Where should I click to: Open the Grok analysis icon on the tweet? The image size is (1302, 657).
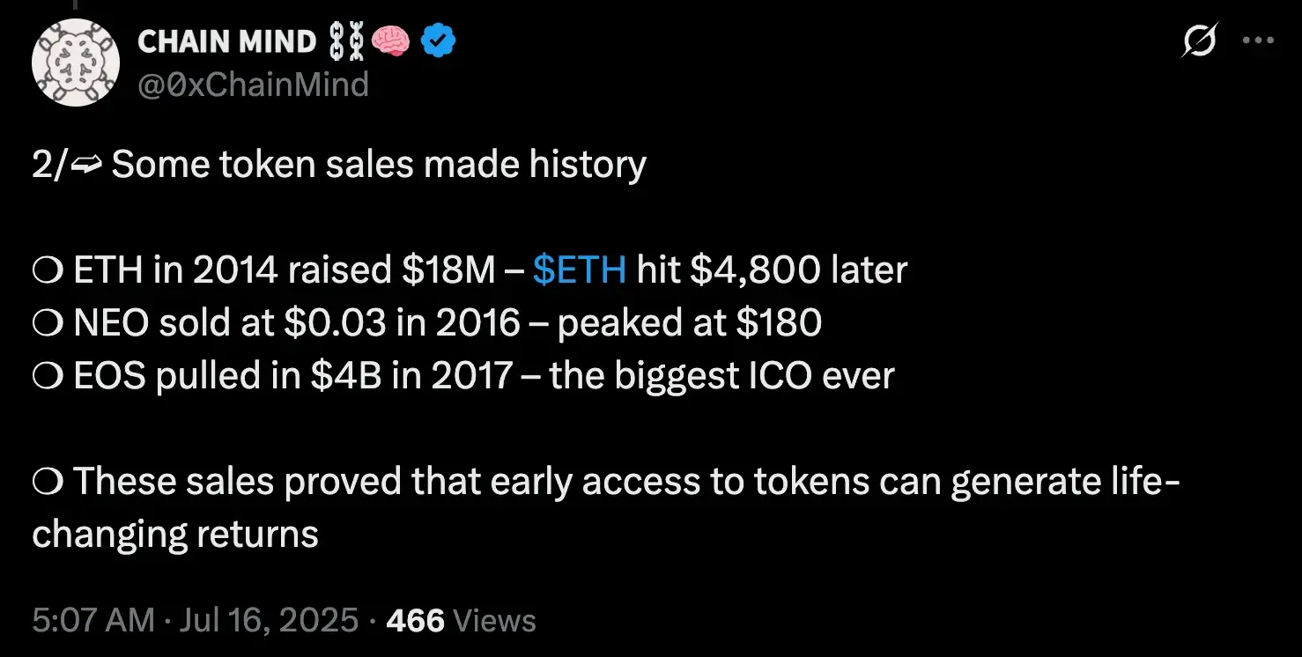click(1200, 41)
